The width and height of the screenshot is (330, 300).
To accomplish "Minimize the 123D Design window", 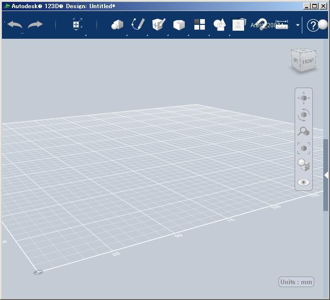I will click(307, 6).
